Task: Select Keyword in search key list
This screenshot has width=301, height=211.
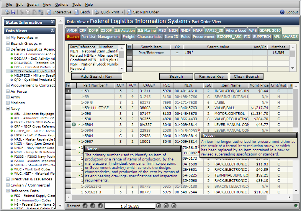Action: [x=78, y=68]
